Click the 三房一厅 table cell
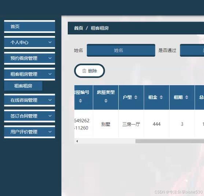Screen dimensions: 204x196 pos(131,124)
